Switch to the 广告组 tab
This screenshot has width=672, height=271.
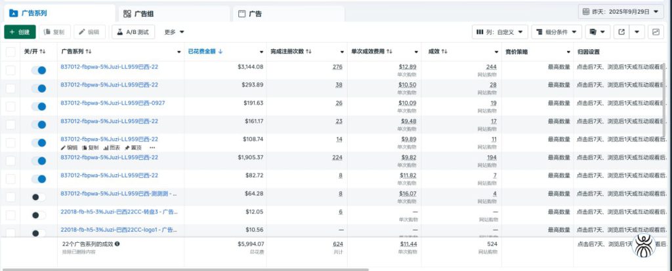(174, 14)
